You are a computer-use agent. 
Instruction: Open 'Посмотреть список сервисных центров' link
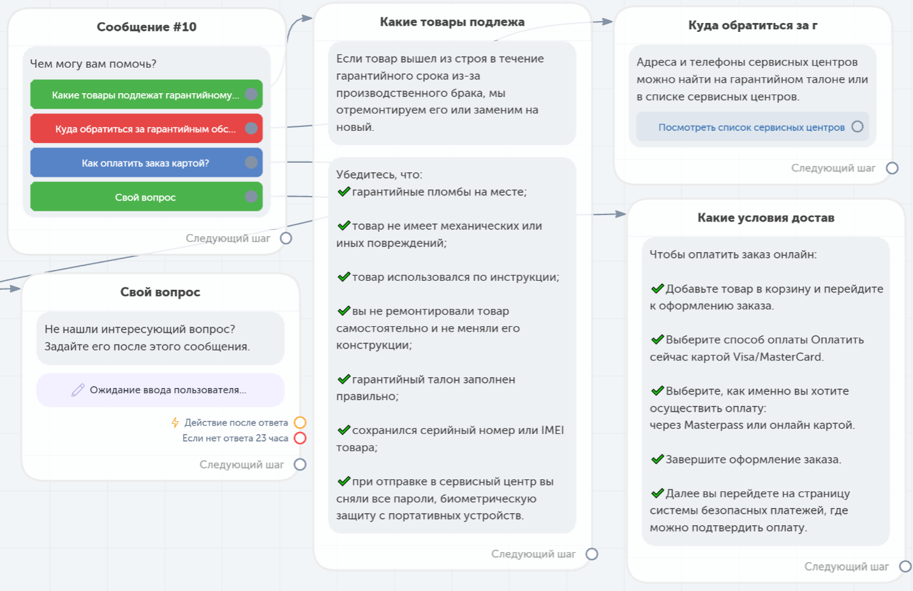point(751,127)
